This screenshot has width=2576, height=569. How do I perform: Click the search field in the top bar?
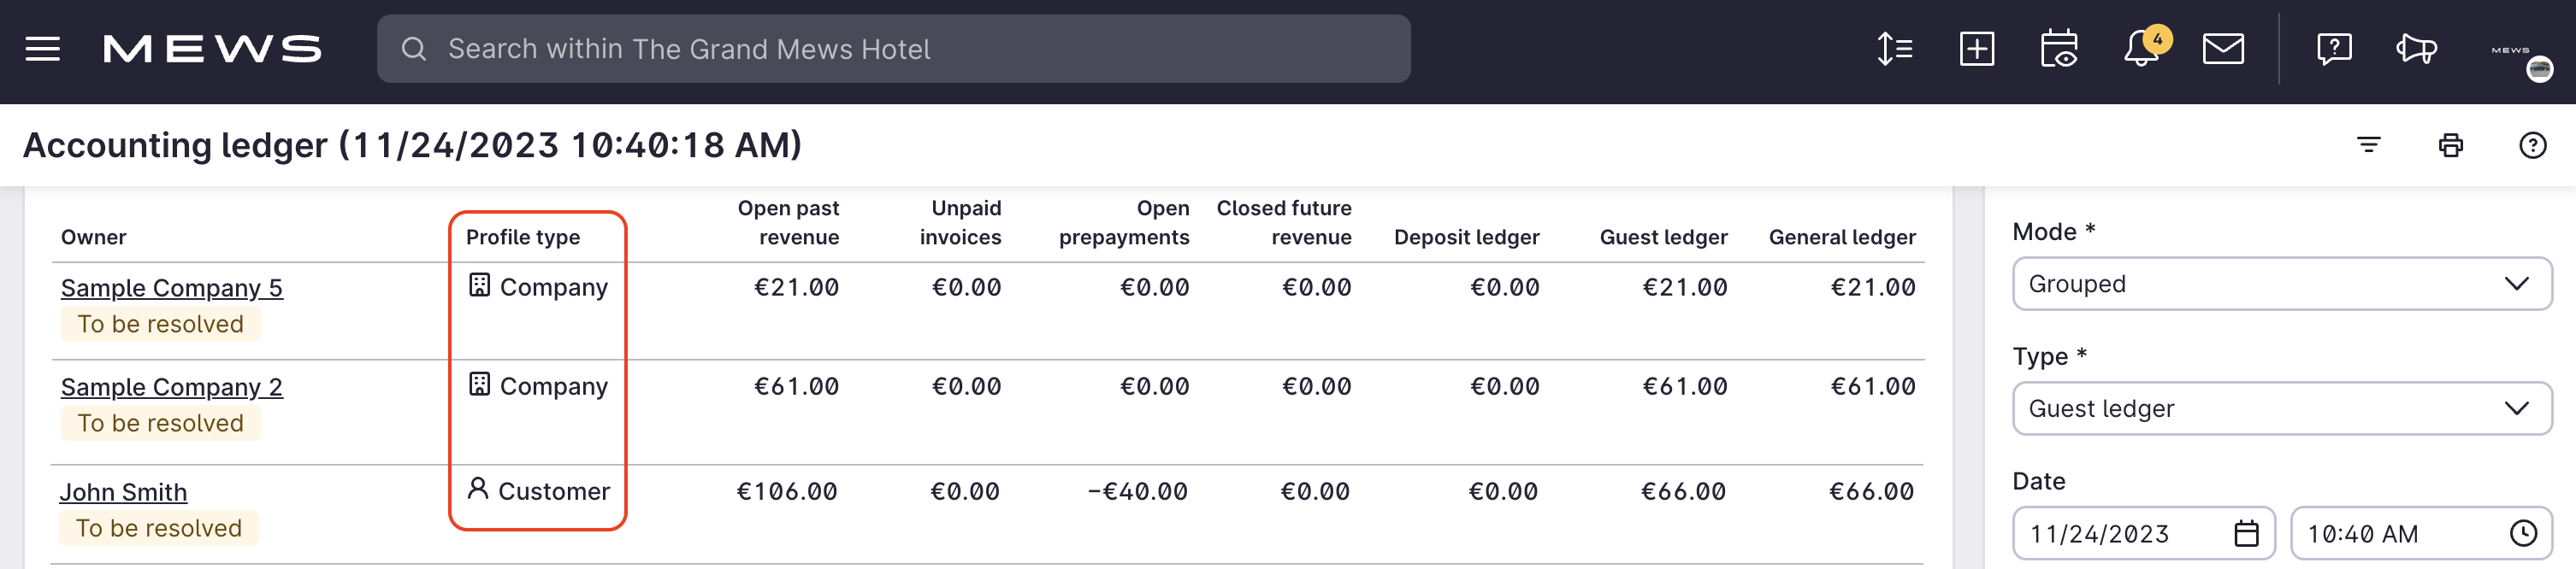[x=893, y=49]
